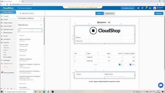Viewport: 165px width, 93px height.
Task: Click the Контрагенты person icon
Action: click(2, 39)
